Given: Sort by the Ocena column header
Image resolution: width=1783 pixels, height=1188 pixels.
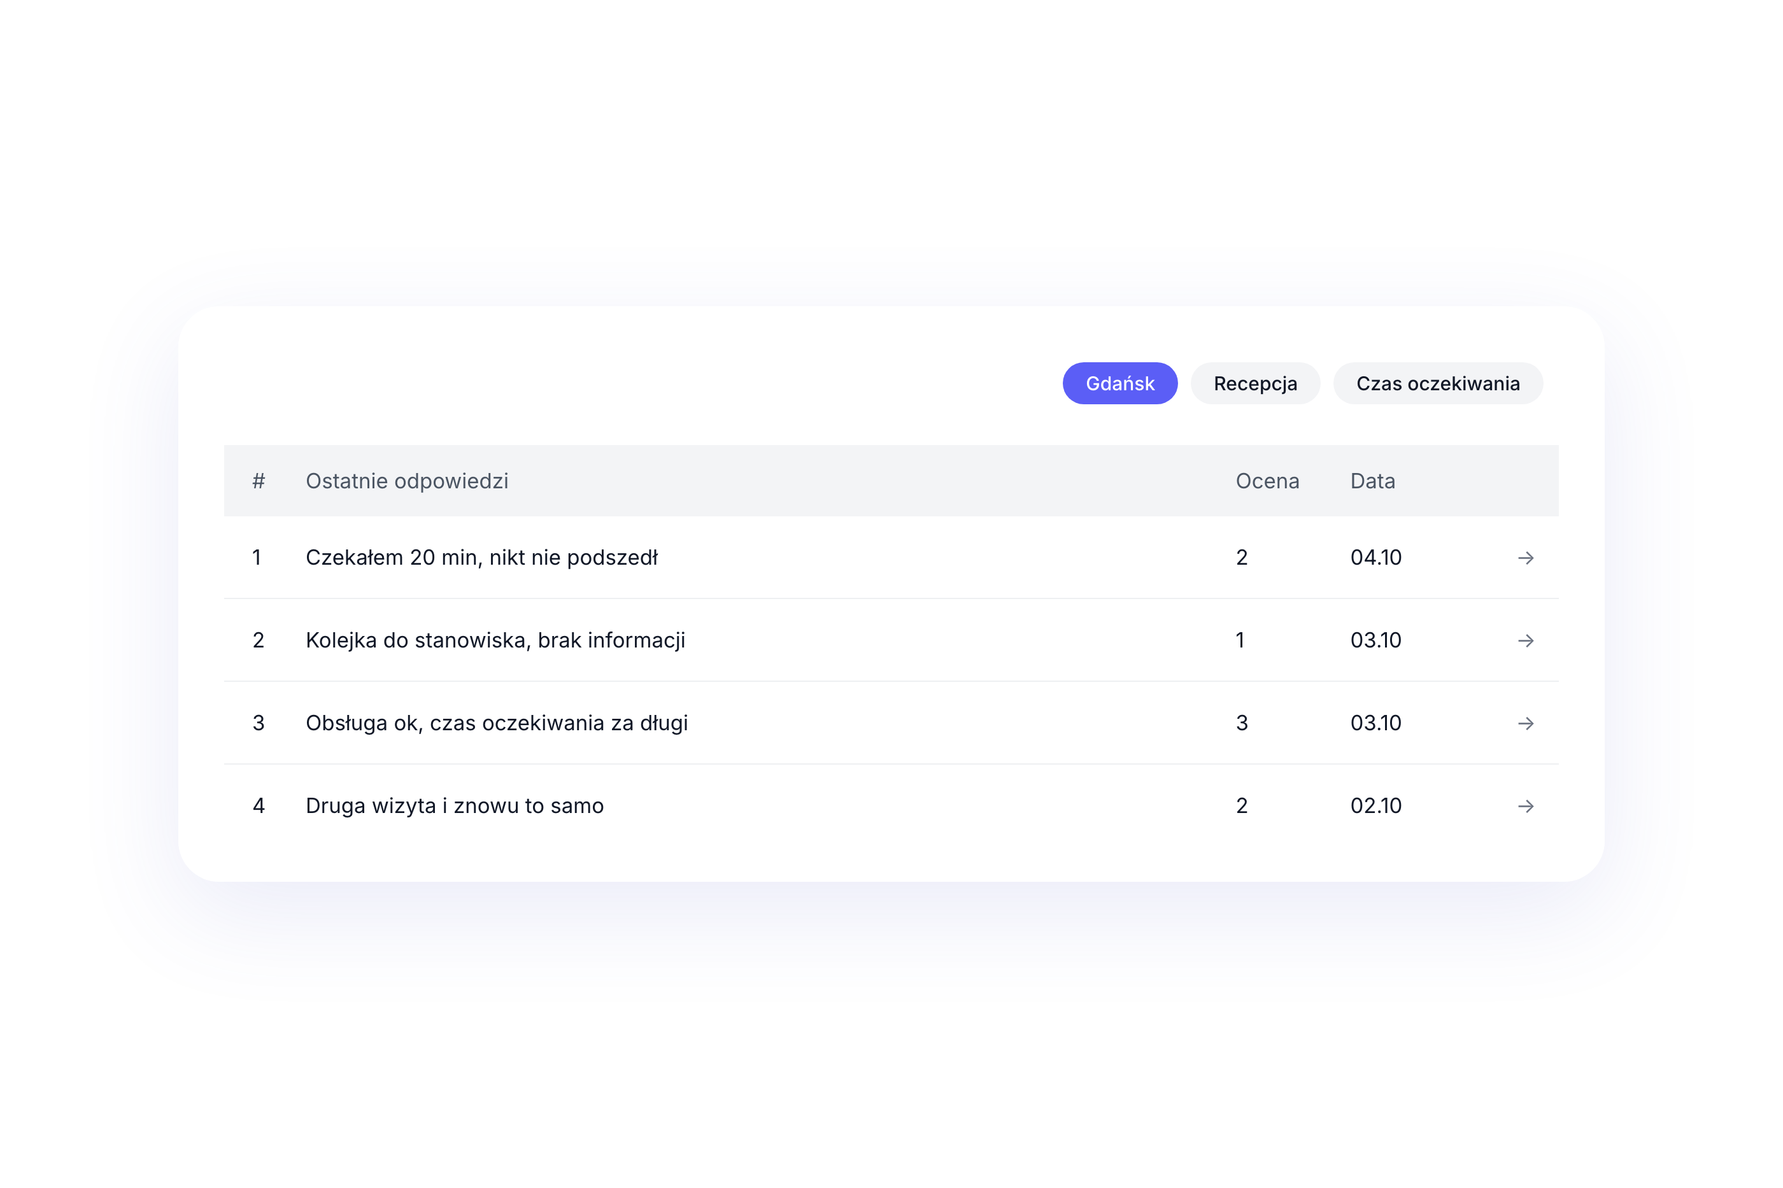Looking at the screenshot, I should point(1267,481).
